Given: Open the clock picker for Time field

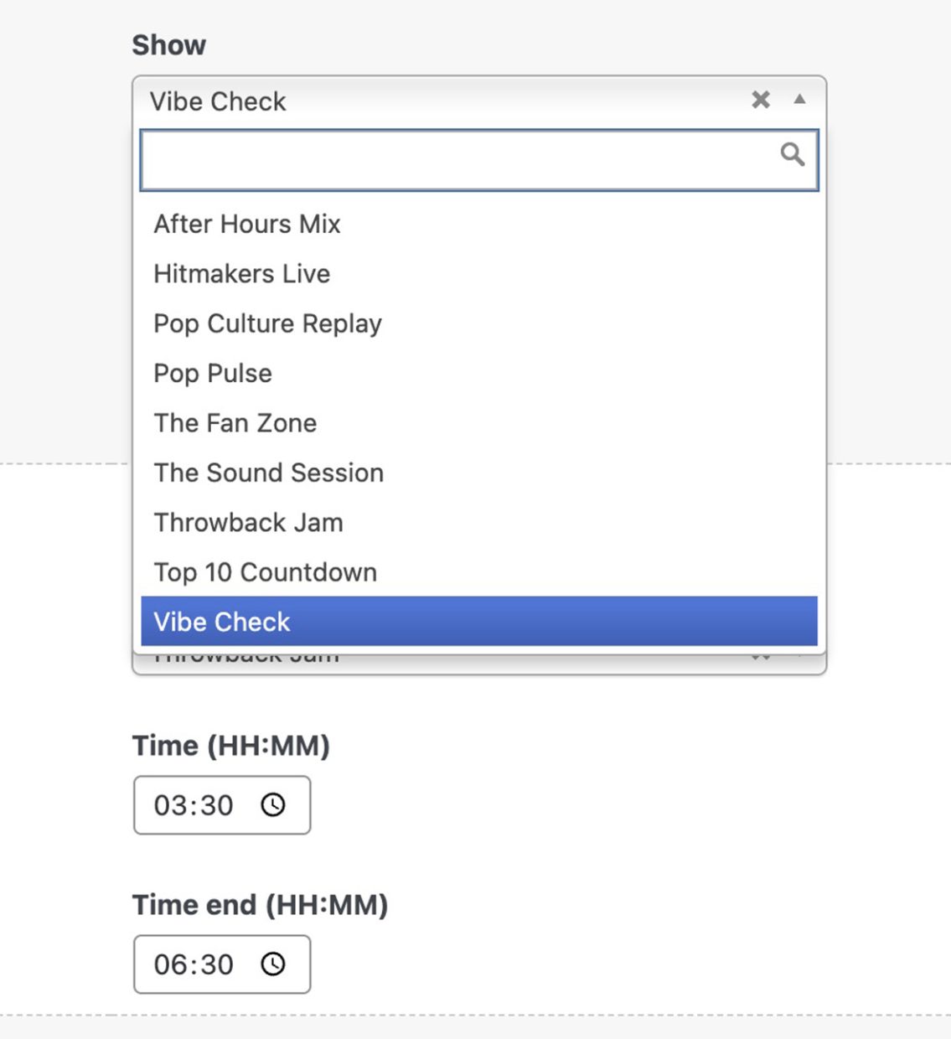Looking at the screenshot, I should [273, 805].
